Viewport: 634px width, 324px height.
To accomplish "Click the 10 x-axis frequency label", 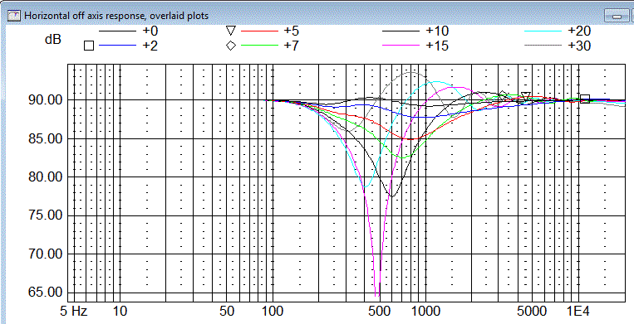I will pyautogui.click(x=120, y=311).
